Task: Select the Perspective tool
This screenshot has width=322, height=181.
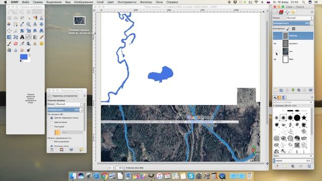Action: [x=41, y=31]
